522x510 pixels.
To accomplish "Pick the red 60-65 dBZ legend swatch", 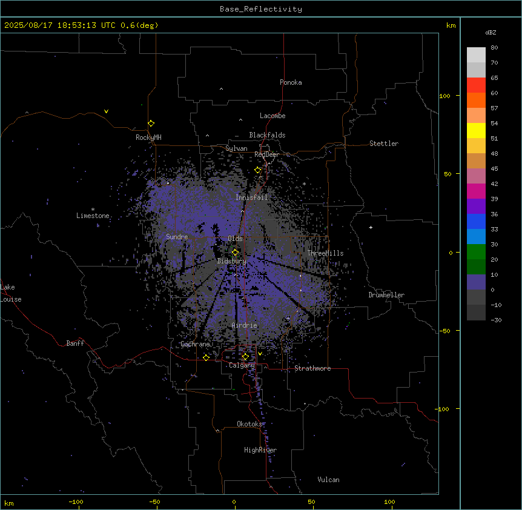I will pos(476,85).
